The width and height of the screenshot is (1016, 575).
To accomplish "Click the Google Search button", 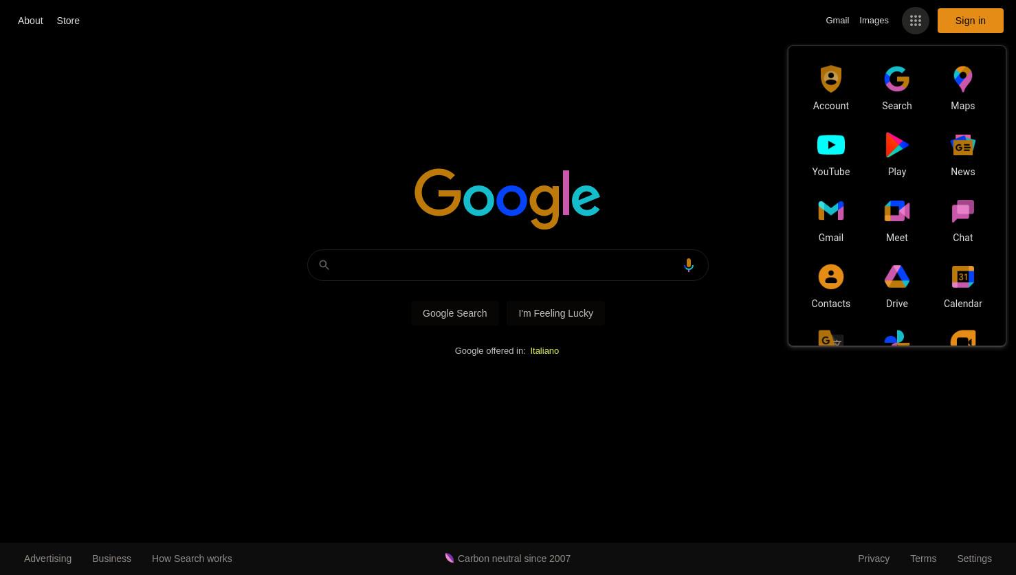I will pyautogui.click(x=455, y=313).
